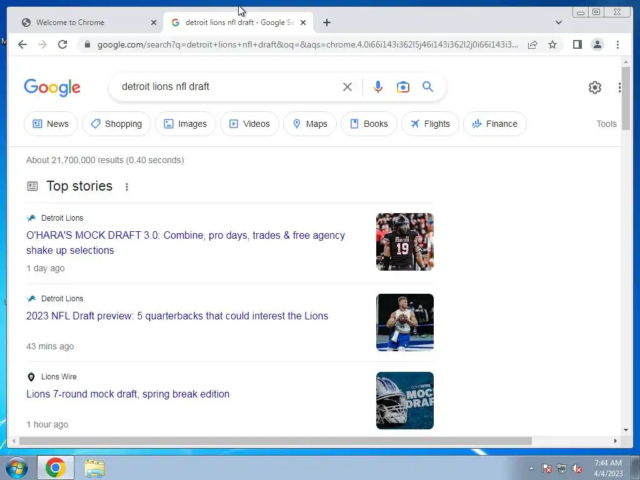Close the detroit lions nfl draft tab
Screen dimensions: 640x480
coord(303,22)
